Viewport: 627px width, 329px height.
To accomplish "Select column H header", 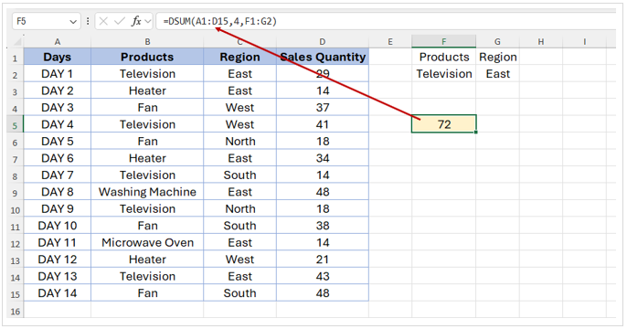I will [x=541, y=42].
